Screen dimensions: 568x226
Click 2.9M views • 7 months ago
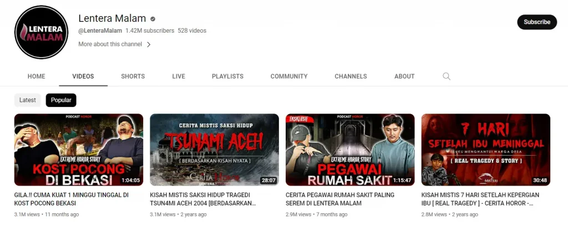[x=317, y=214]
